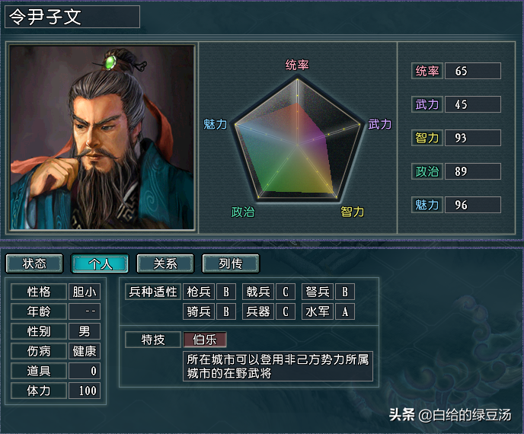The image size is (524, 434).
Task: Click the 性格 value 胆小
Action: pyautogui.click(x=85, y=292)
